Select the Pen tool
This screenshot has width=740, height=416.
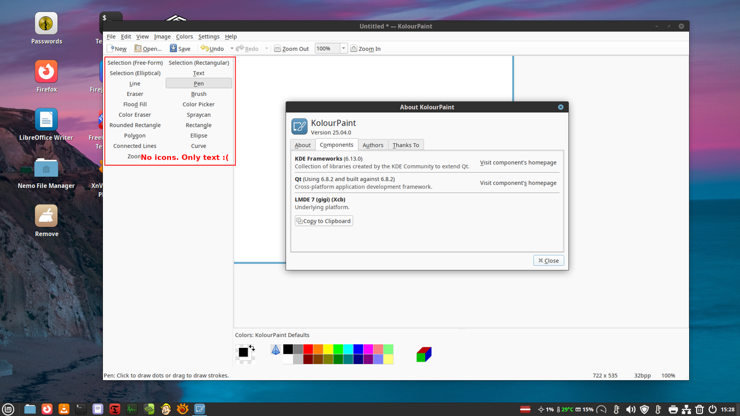[x=199, y=83]
